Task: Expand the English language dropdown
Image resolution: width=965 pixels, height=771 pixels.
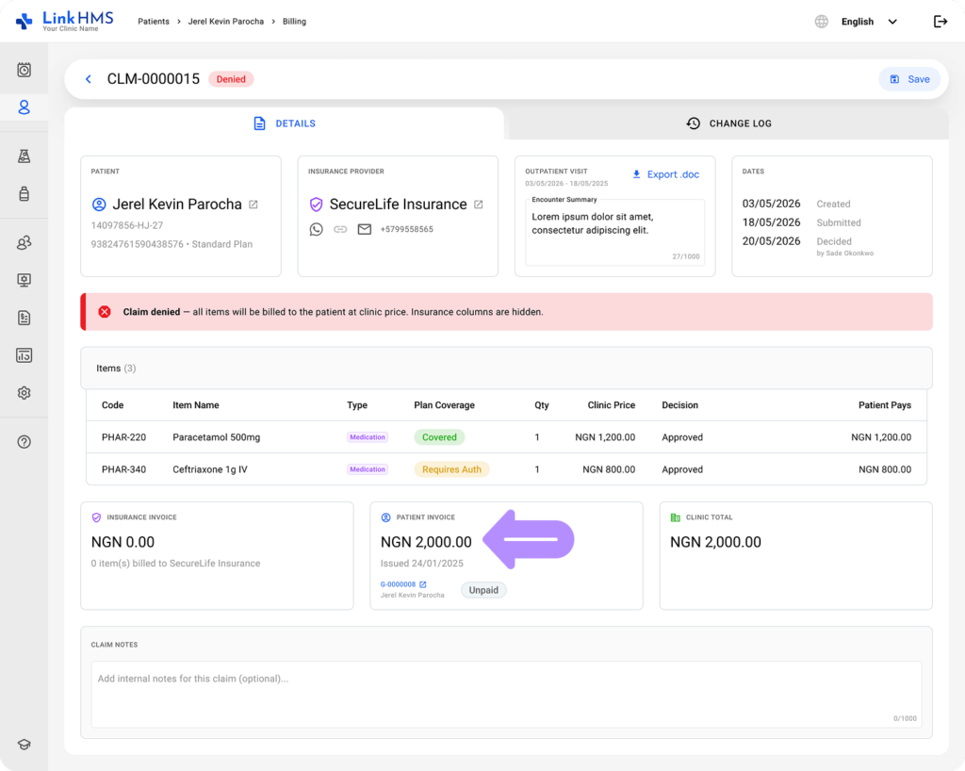Action: tap(869, 22)
